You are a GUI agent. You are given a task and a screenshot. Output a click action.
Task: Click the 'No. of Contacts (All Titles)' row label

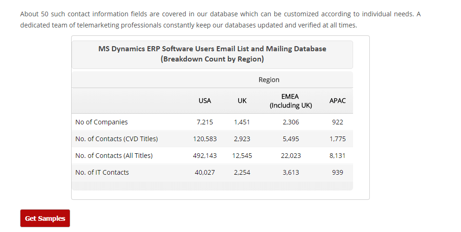(x=114, y=156)
